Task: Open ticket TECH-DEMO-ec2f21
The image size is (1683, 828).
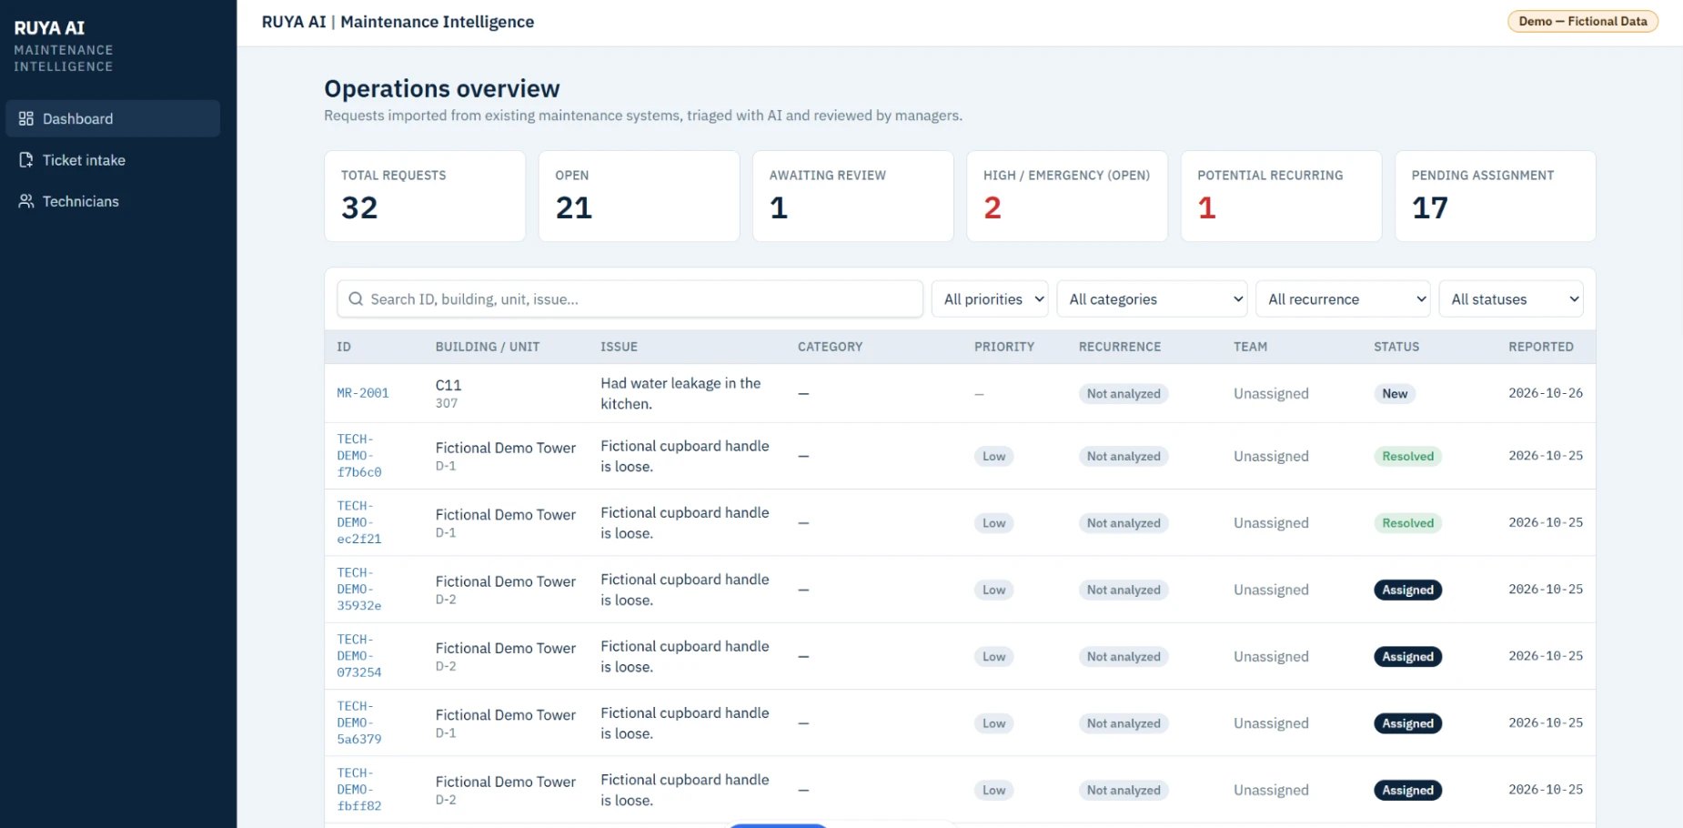Action: pos(359,522)
